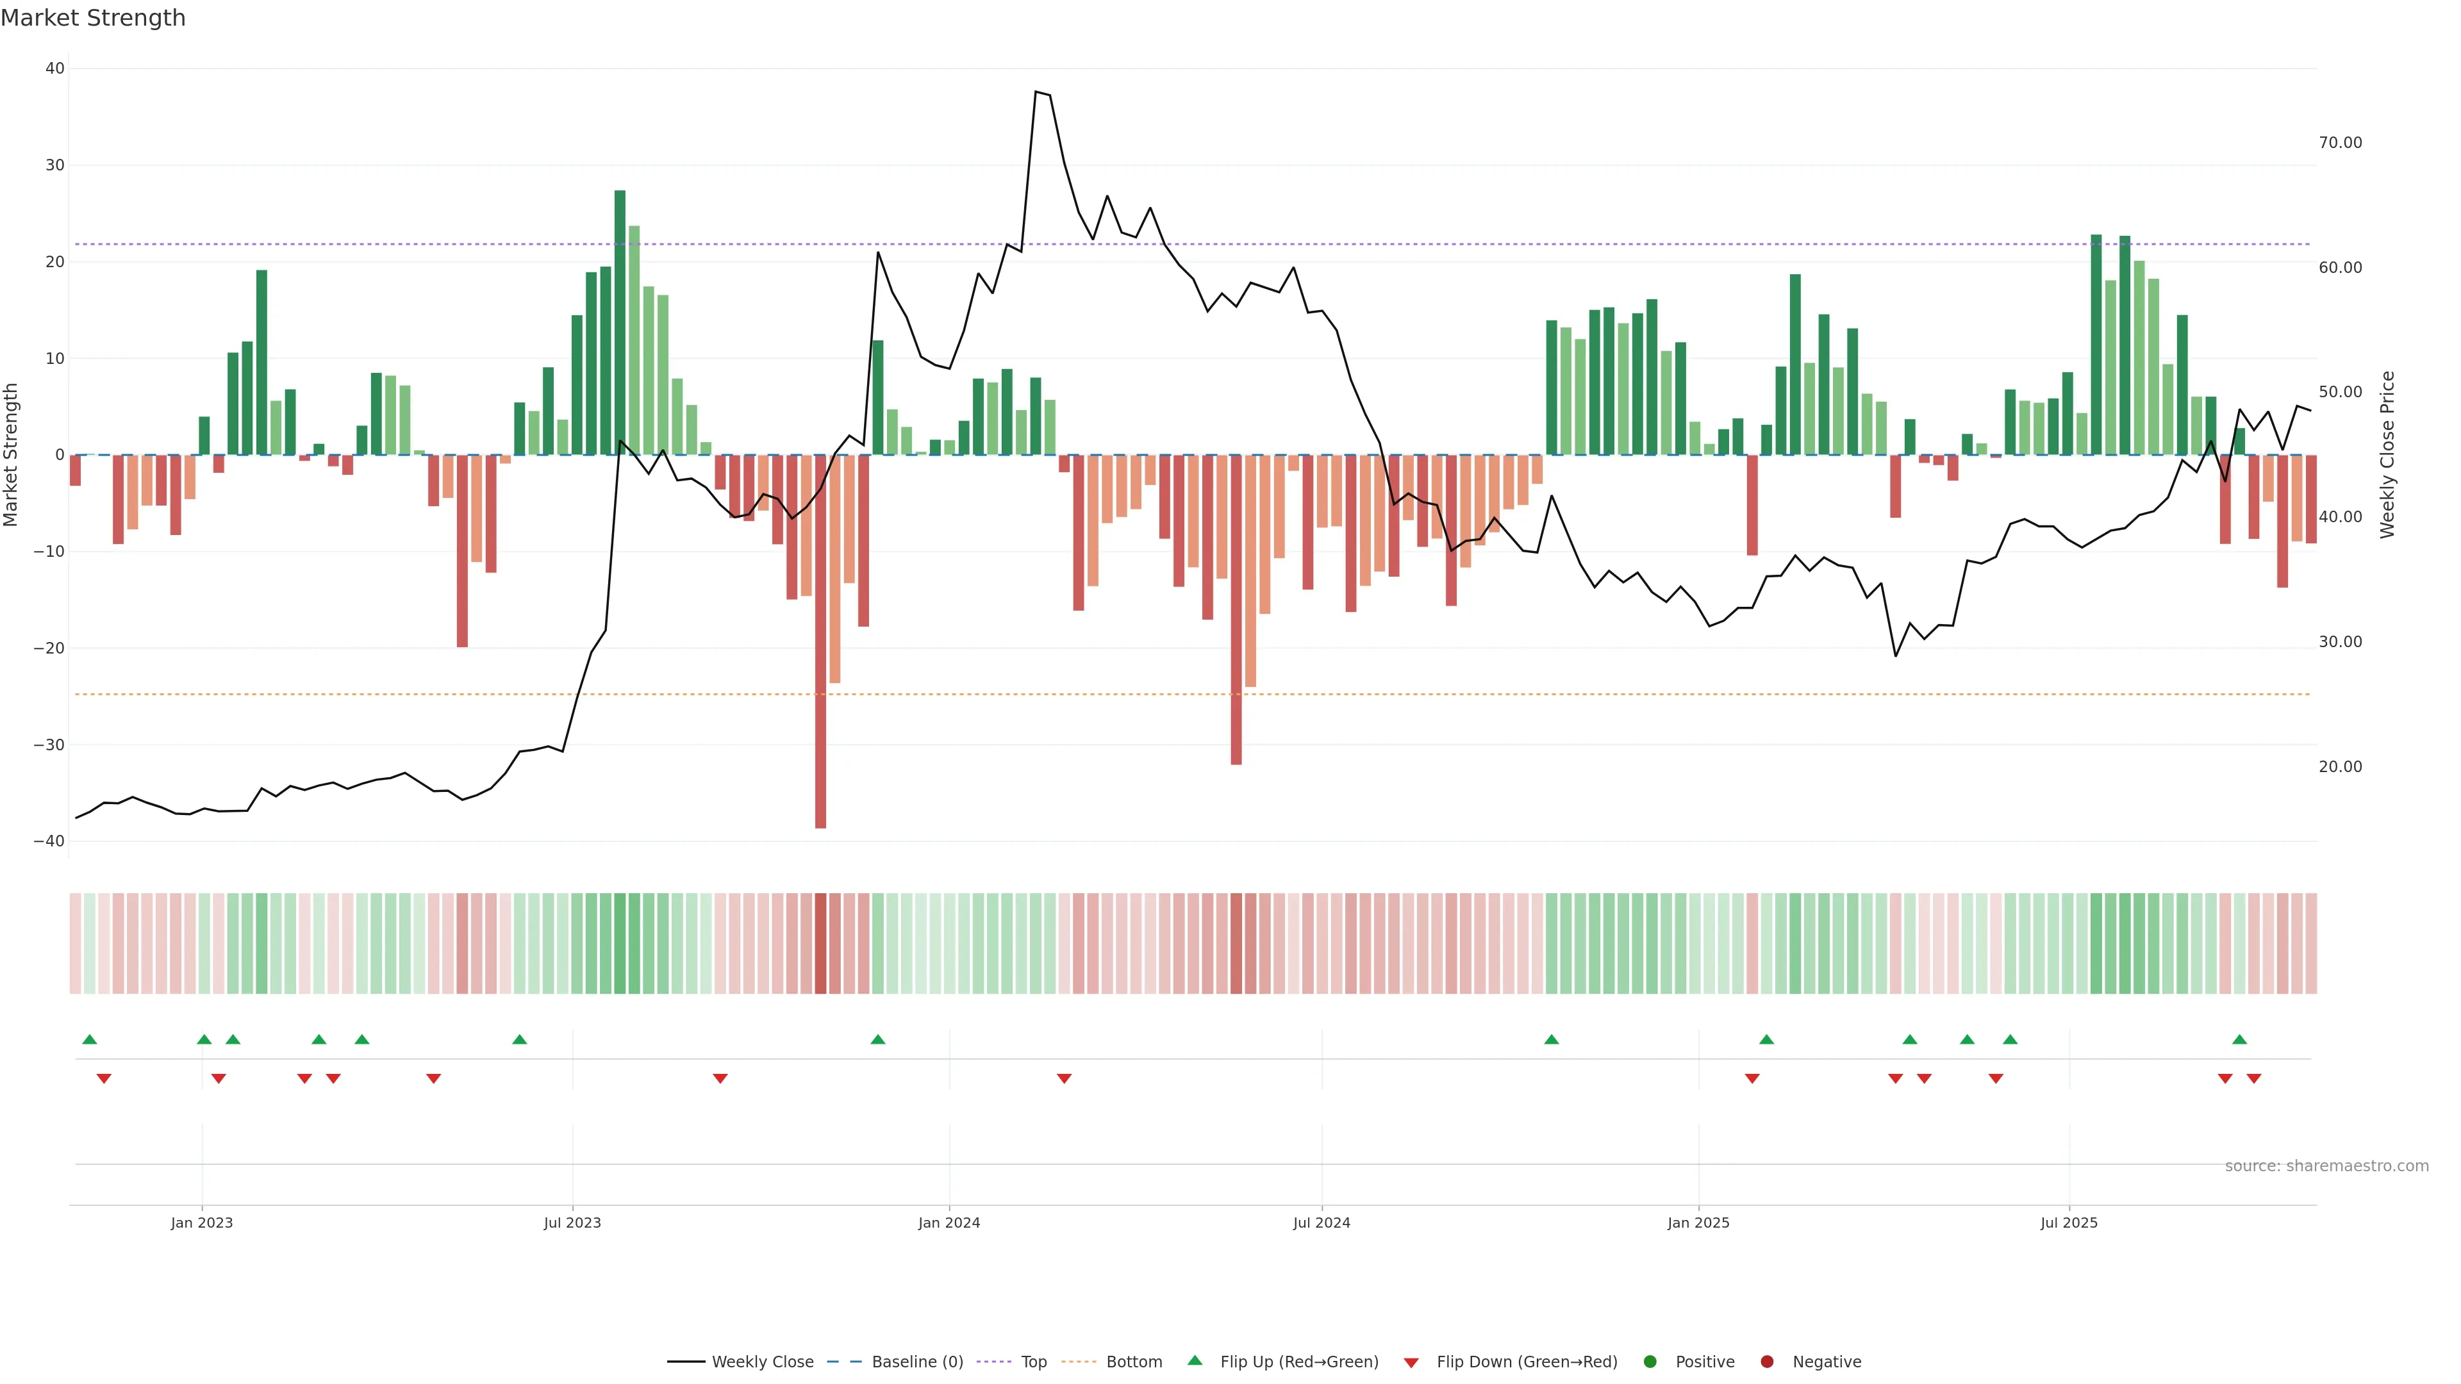Click red Negative legend dot
The image size is (2461, 1384).
(1766, 1362)
